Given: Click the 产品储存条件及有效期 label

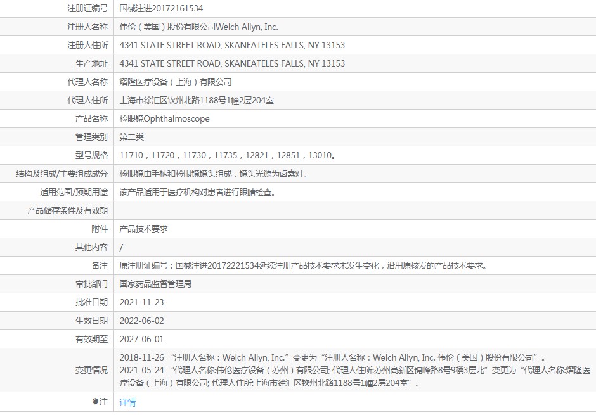Looking at the screenshot, I should pos(67,210).
